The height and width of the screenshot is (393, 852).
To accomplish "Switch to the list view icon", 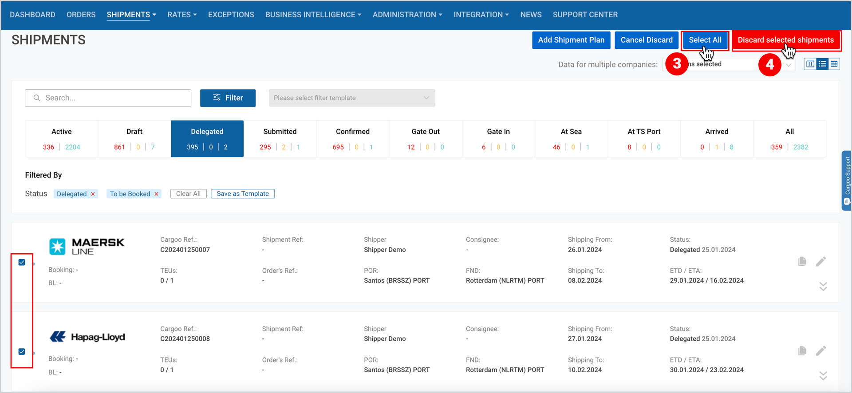I will pos(822,64).
